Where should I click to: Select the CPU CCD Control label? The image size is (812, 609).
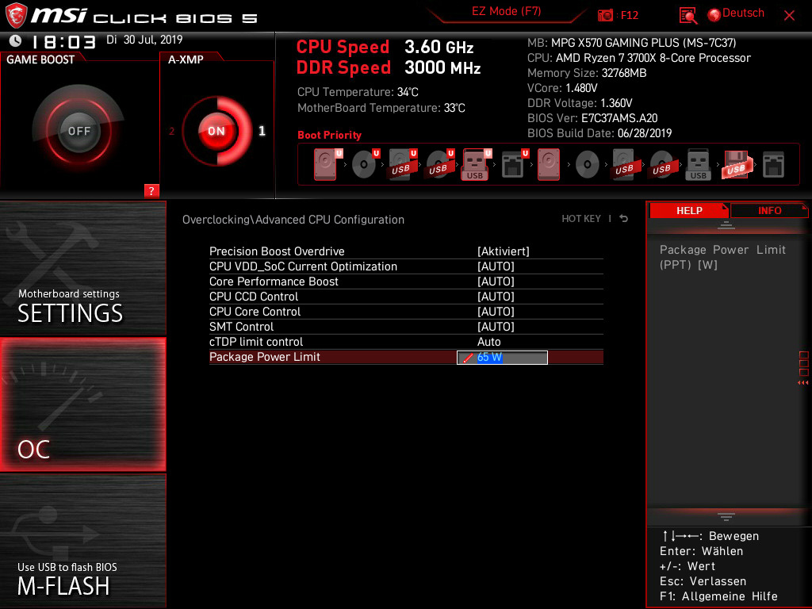pos(254,297)
